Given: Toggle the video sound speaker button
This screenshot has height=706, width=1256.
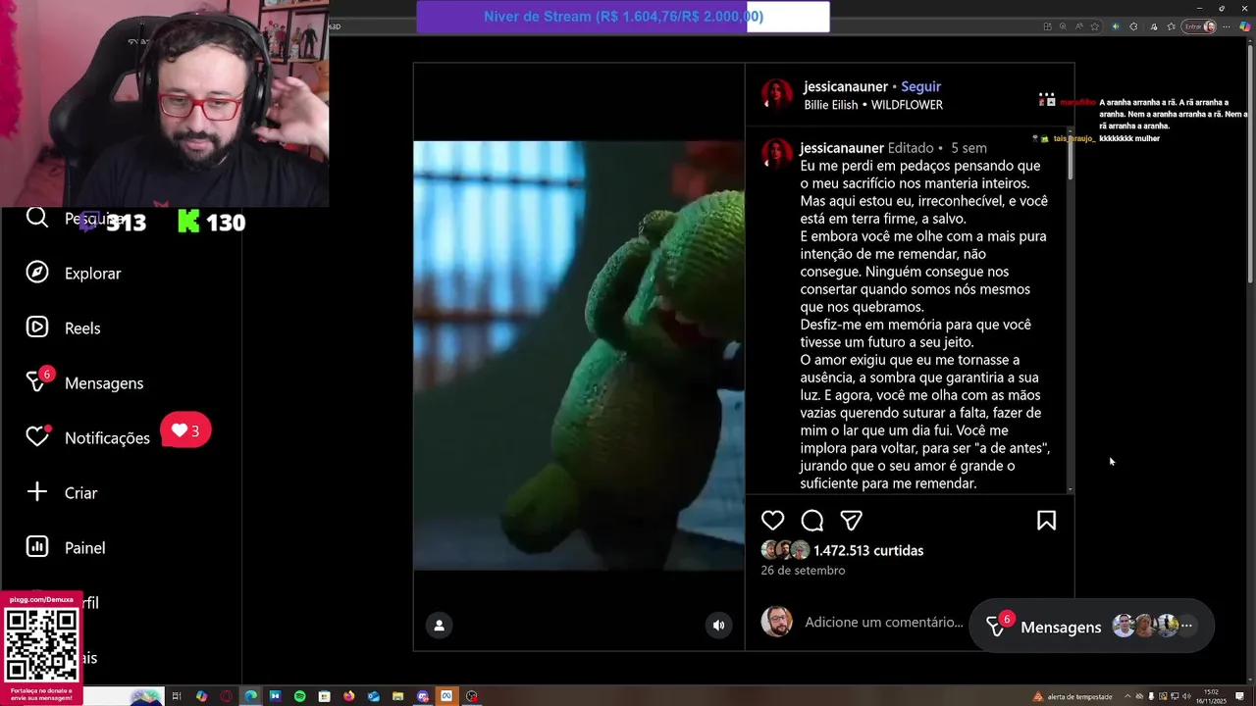Looking at the screenshot, I should (x=719, y=625).
